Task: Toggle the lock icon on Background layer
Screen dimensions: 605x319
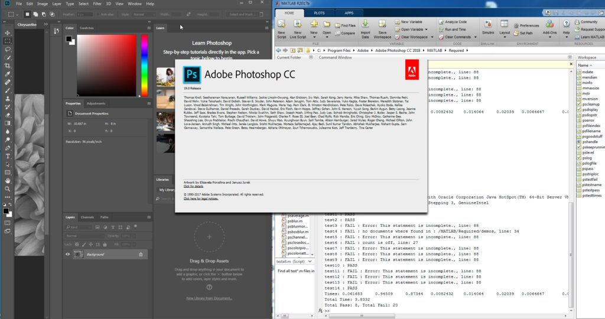Action: tap(141, 254)
